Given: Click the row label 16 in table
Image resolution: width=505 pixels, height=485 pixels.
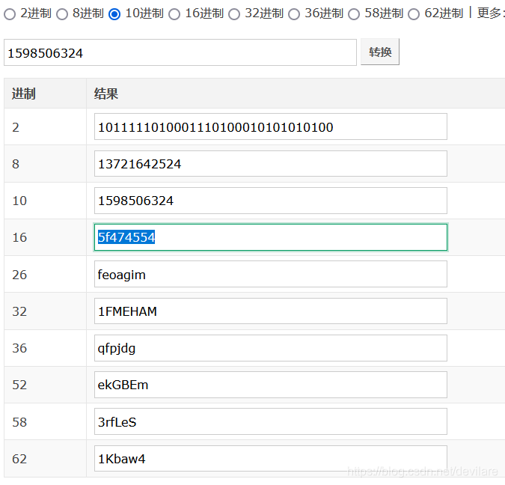Looking at the screenshot, I should (x=19, y=237).
